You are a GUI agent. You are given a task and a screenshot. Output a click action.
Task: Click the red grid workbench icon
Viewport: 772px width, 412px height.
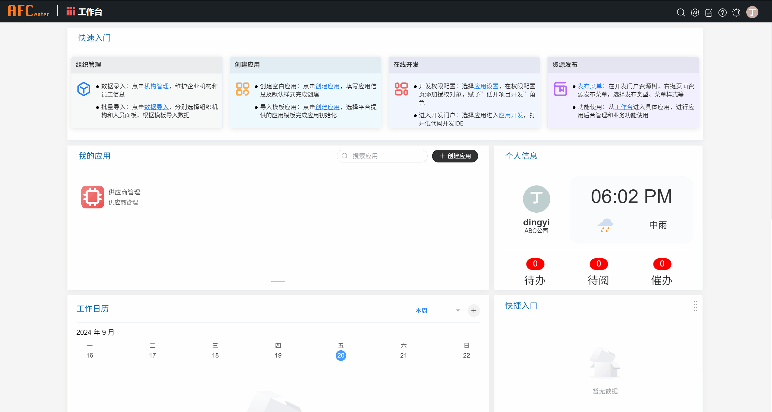point(70,11)
